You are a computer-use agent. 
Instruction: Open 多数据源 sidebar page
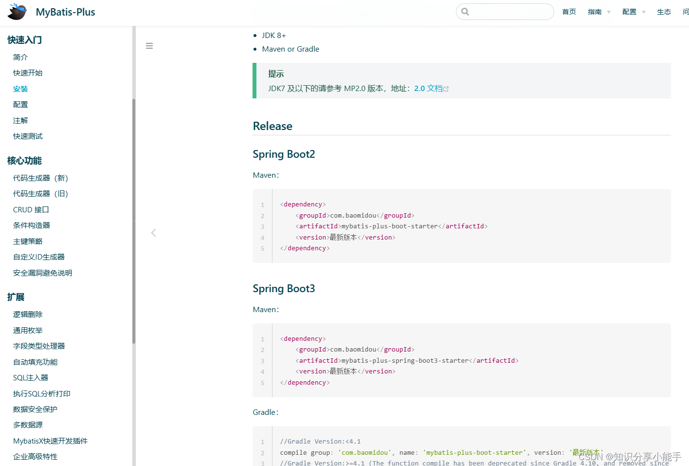[x=28, y=425]
